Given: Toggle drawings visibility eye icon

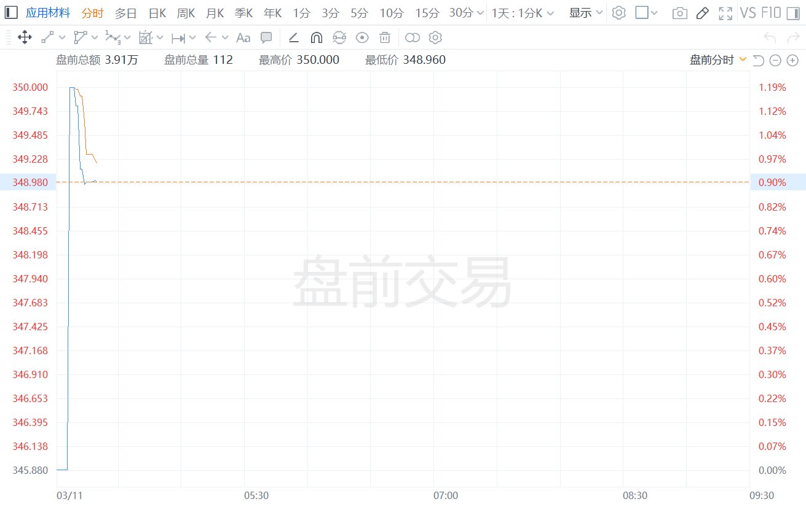Looking at the screenshot, I should [x=362, y=38].
